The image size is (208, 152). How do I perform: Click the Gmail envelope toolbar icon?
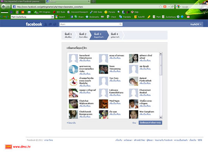tap(188, 17)
